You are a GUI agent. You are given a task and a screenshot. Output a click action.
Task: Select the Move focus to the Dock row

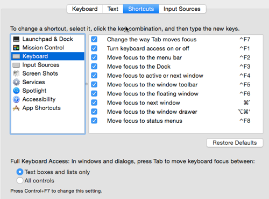point(176,67)
